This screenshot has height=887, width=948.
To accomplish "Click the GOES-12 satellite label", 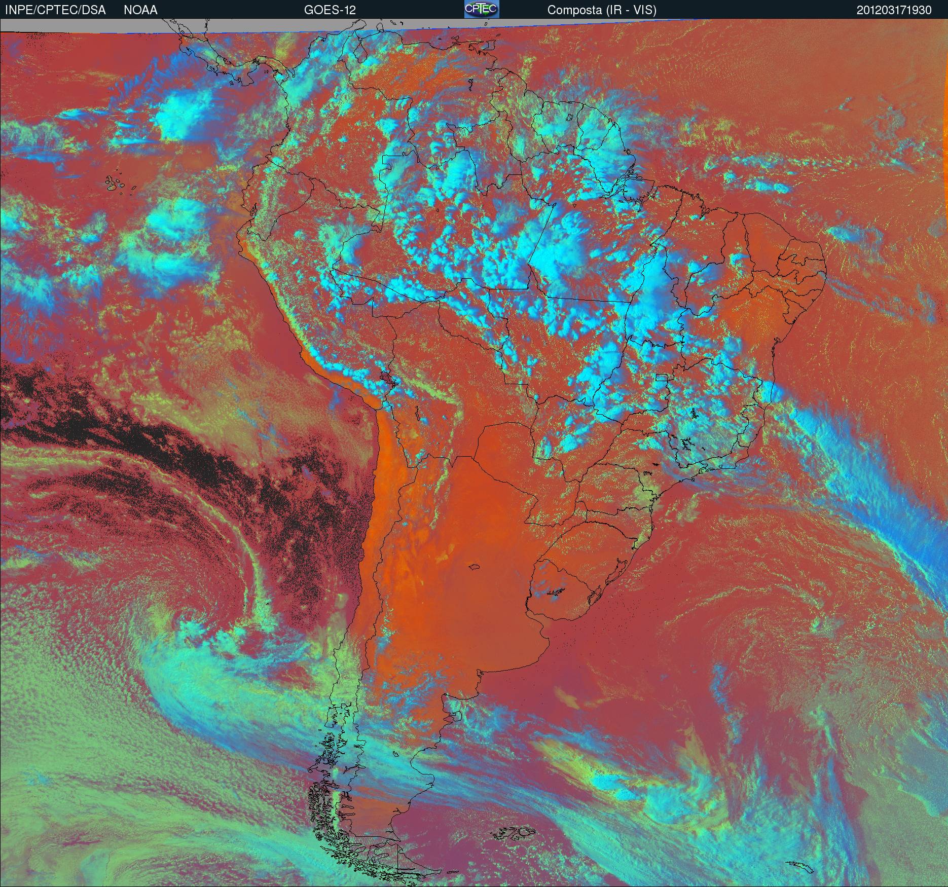I will coord(330,10).
